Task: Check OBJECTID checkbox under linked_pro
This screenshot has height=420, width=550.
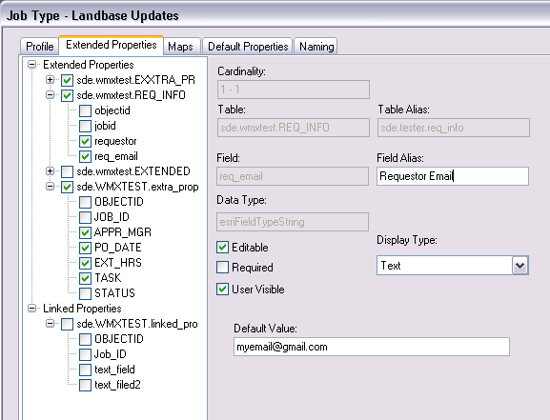Action: coord(85,339)
